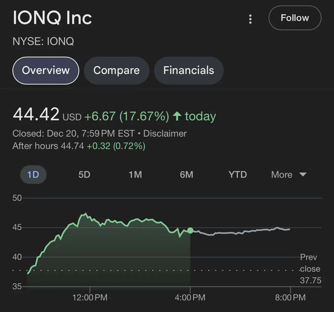
Task: Switch chart to 5D range
Action: pyautogui.click(x=84, y=175)
